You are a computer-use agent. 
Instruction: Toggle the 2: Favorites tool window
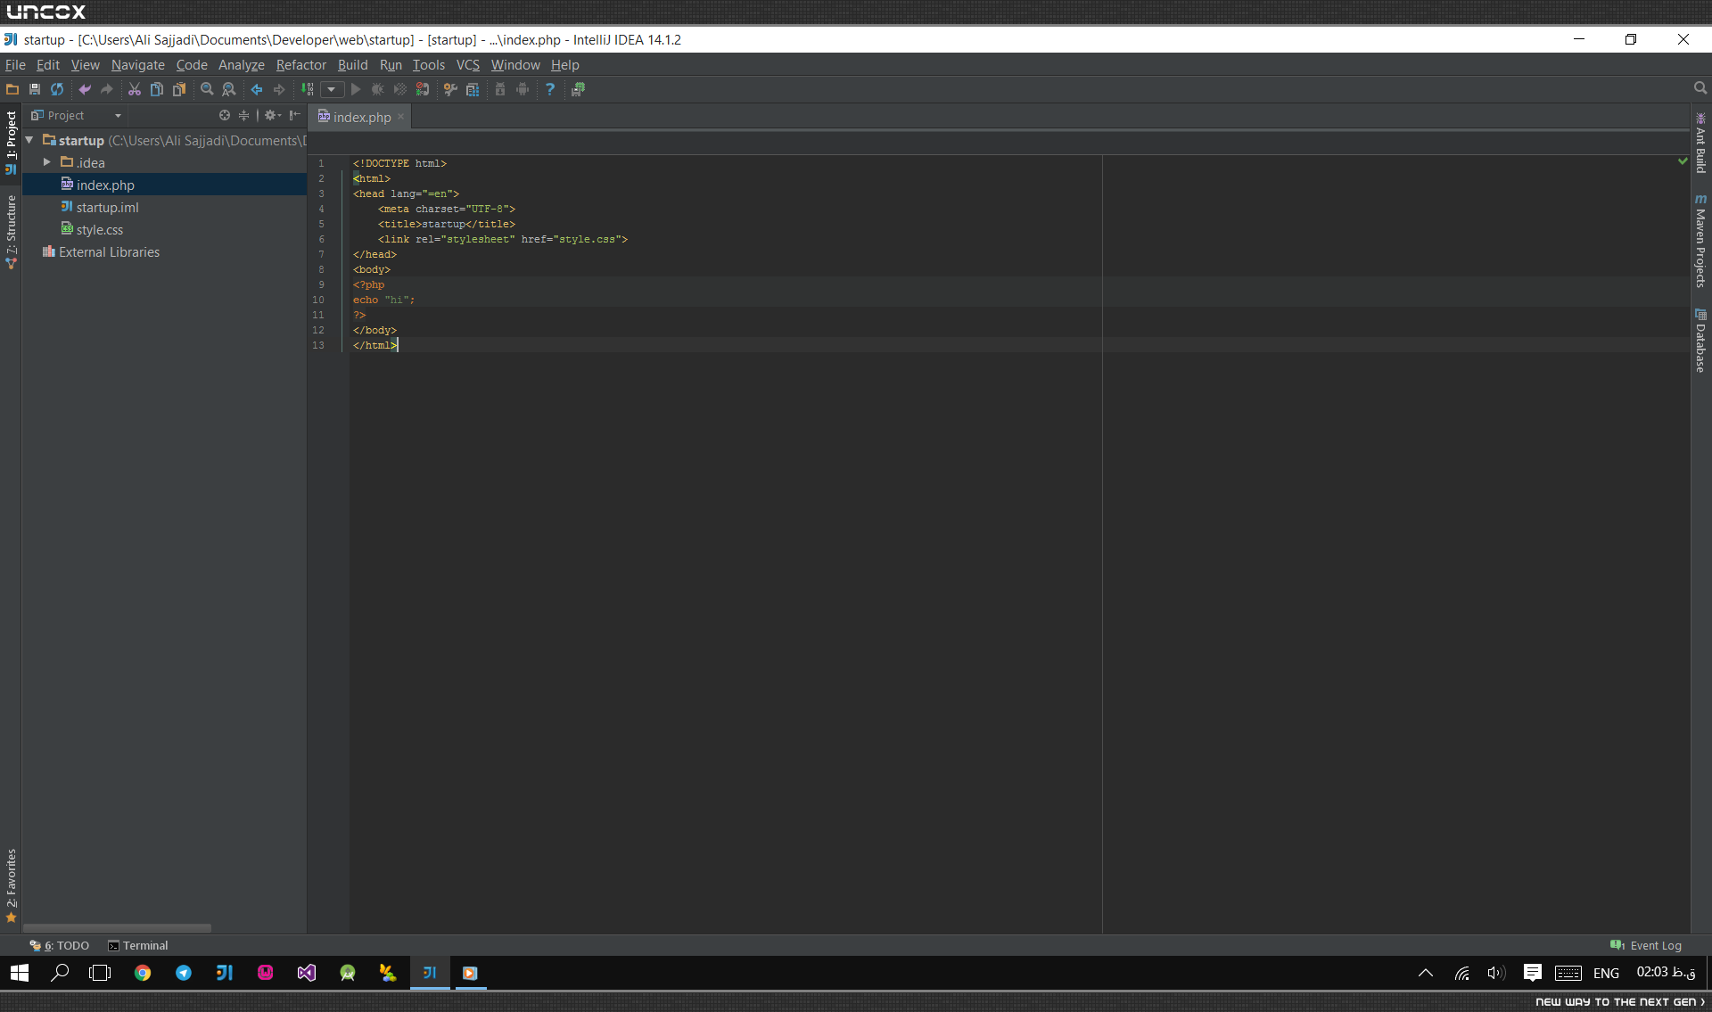click(11, 885)
